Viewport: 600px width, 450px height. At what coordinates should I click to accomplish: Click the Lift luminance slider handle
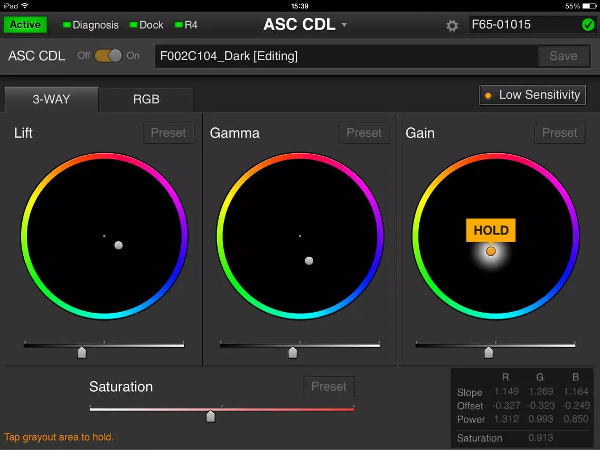point(81,352)
